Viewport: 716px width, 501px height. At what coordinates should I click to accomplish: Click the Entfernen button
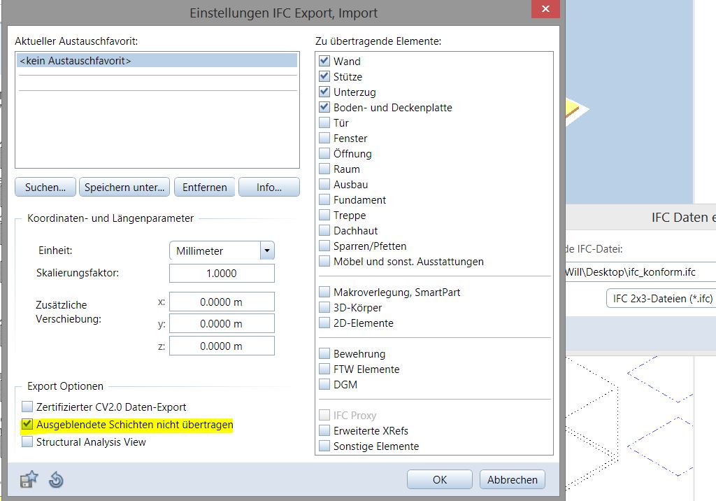(x=205, y=188)
